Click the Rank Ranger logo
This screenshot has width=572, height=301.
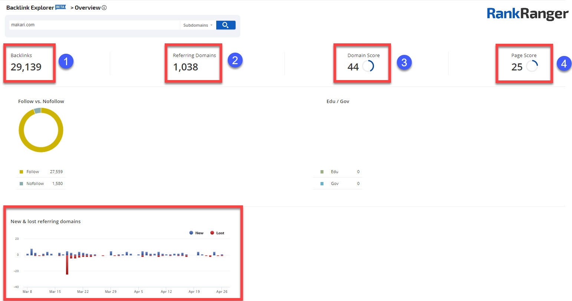click(527, 14)
